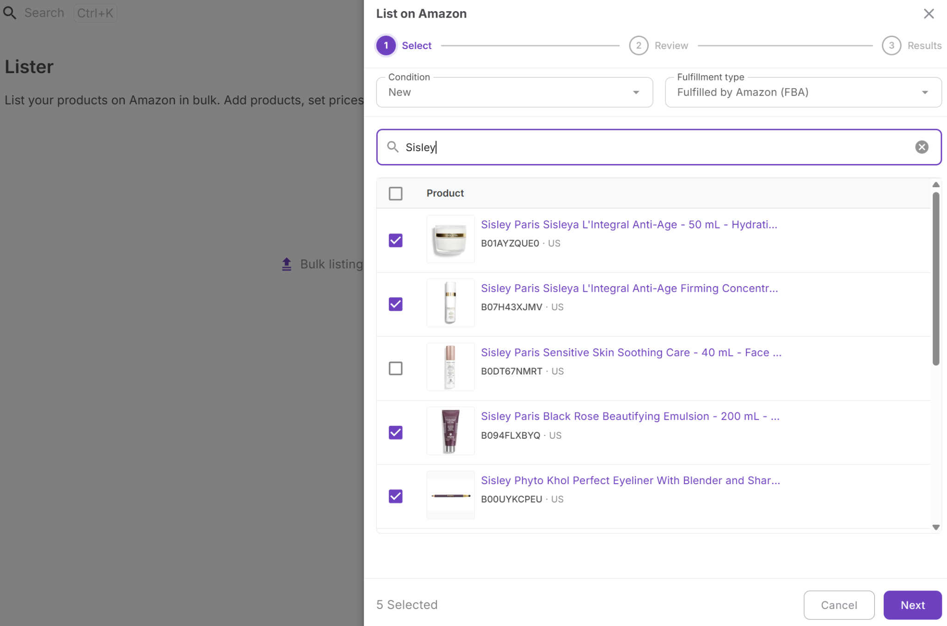The height and width of the screenshot is (626, 947).
Task: Click the step 3 Results circle
Action: point(891,46)
